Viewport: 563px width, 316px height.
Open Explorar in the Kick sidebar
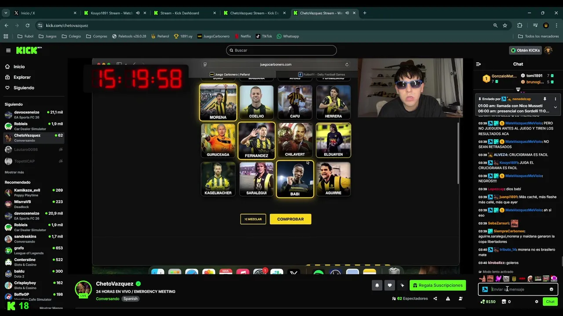22,77
